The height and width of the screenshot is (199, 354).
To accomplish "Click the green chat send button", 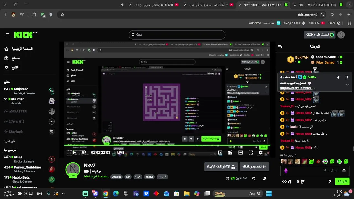I will (x=342, y=182).
